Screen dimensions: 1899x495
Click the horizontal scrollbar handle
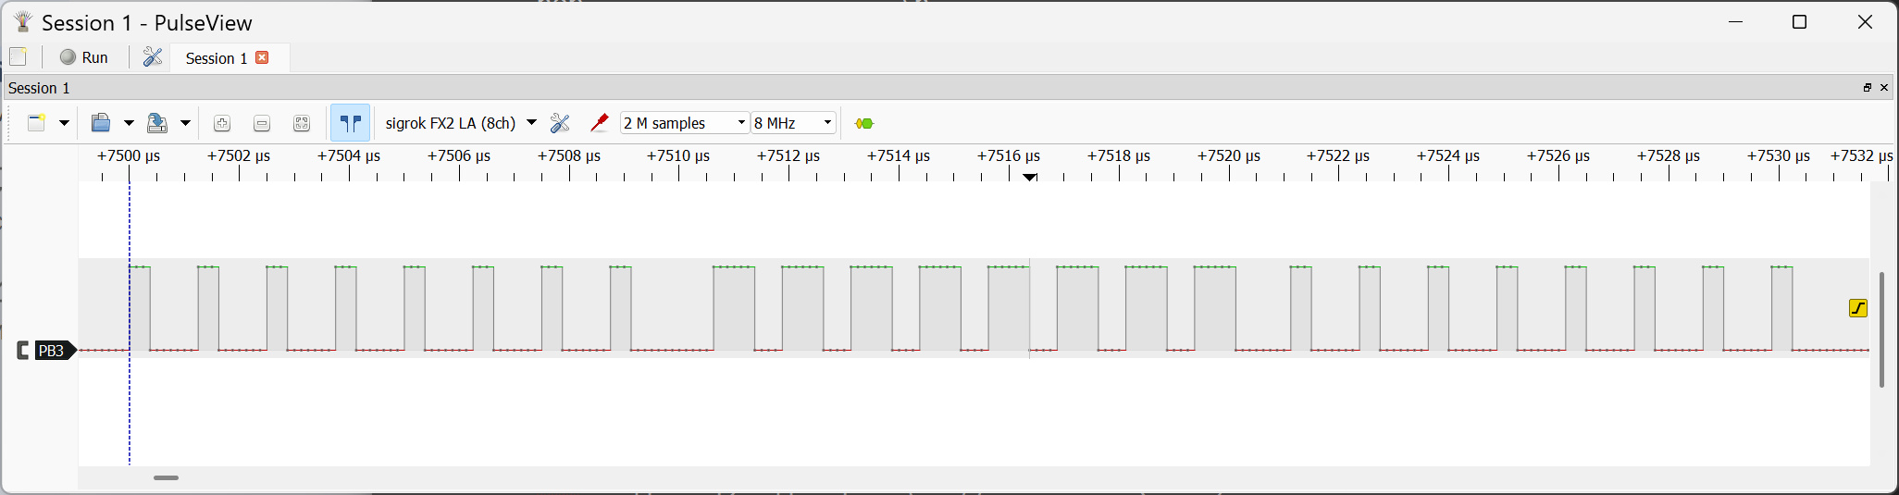click(166, 477)
